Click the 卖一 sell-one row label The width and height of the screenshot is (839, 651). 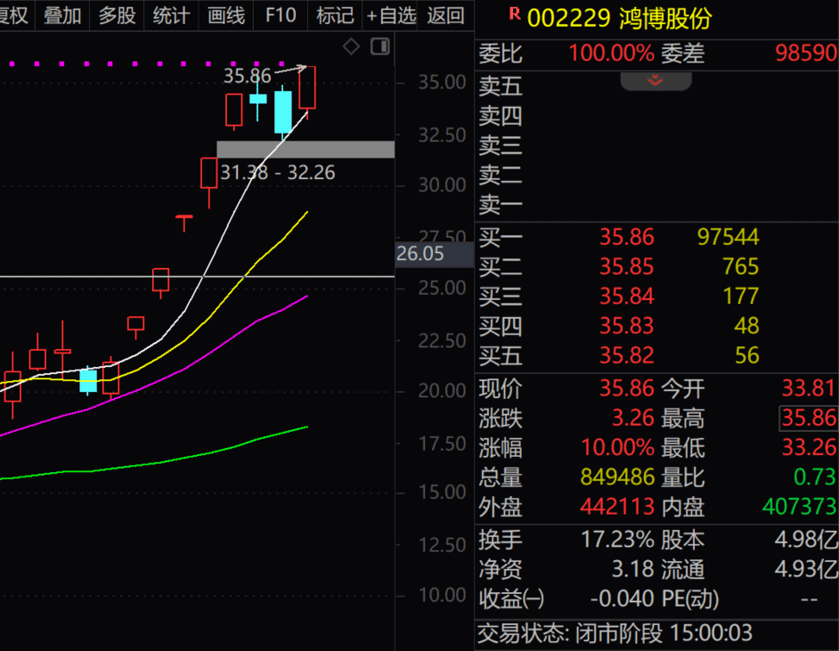(501, 205)
